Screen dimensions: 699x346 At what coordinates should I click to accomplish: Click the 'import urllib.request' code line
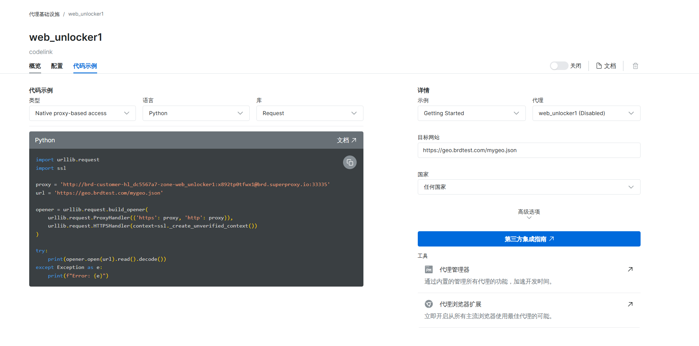68,160
